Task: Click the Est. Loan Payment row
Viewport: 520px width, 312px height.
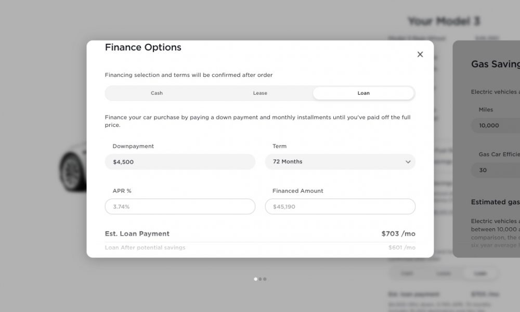Action: [260, 234]
